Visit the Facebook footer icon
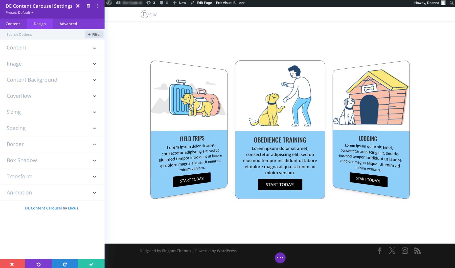 click(x=380, y=251)
